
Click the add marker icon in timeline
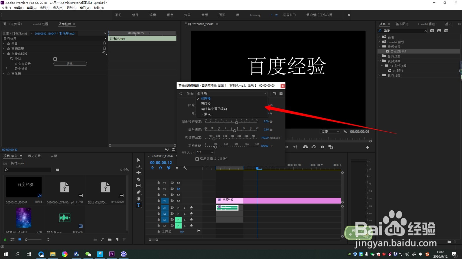point(177,168)
